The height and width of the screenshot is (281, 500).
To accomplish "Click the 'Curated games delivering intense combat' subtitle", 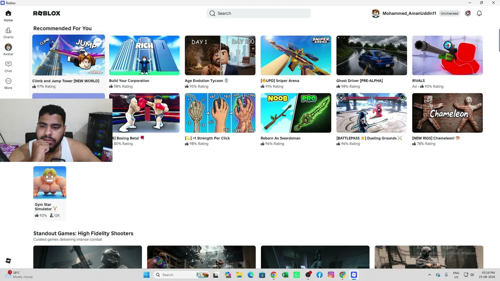I will pos(68,240).
